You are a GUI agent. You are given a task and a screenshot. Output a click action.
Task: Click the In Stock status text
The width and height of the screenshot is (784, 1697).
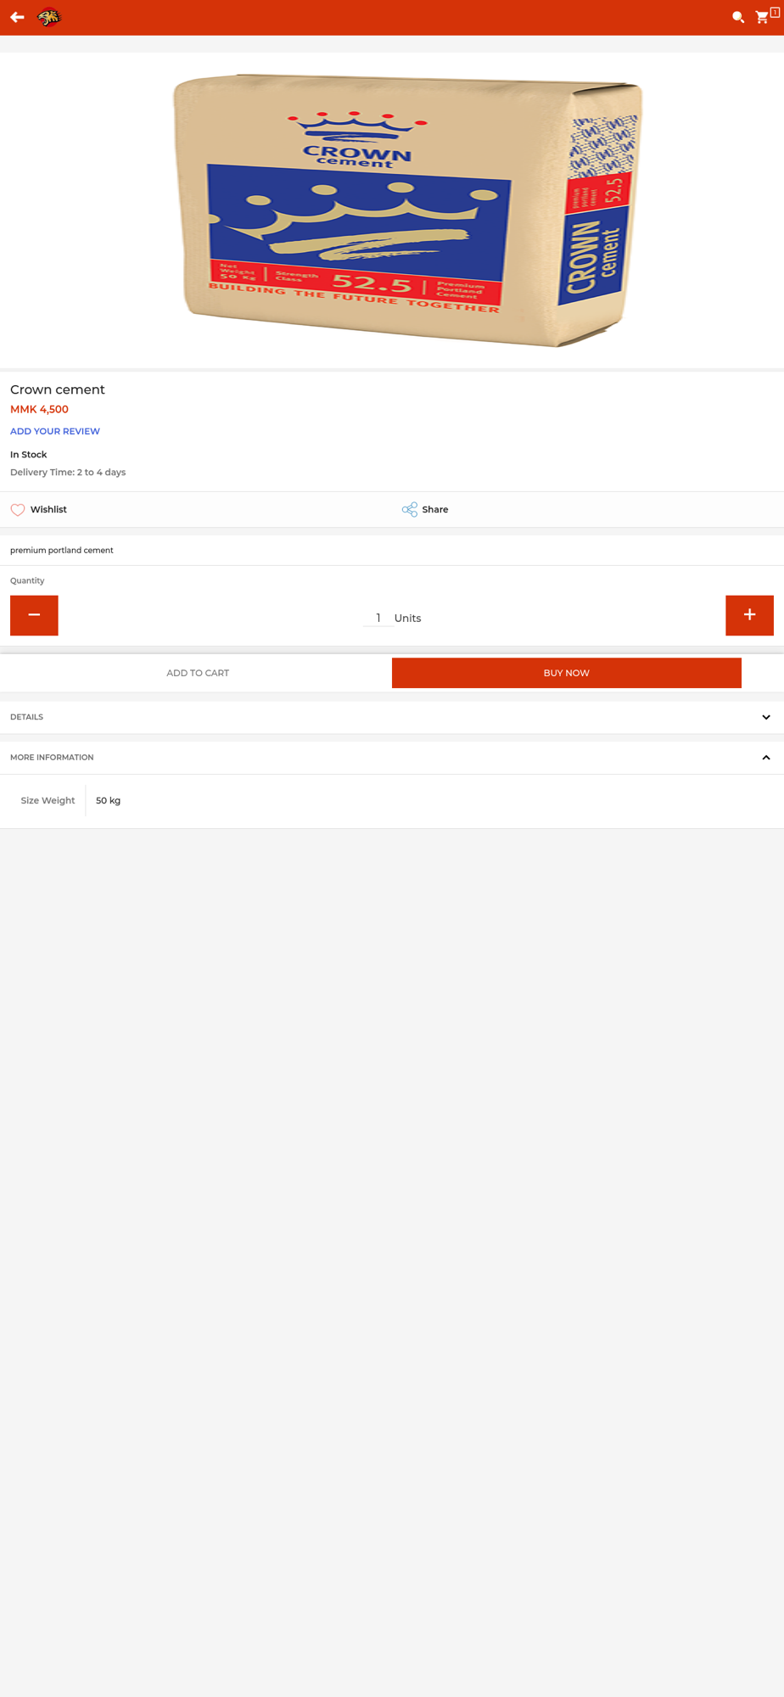[x=29, y=455]
